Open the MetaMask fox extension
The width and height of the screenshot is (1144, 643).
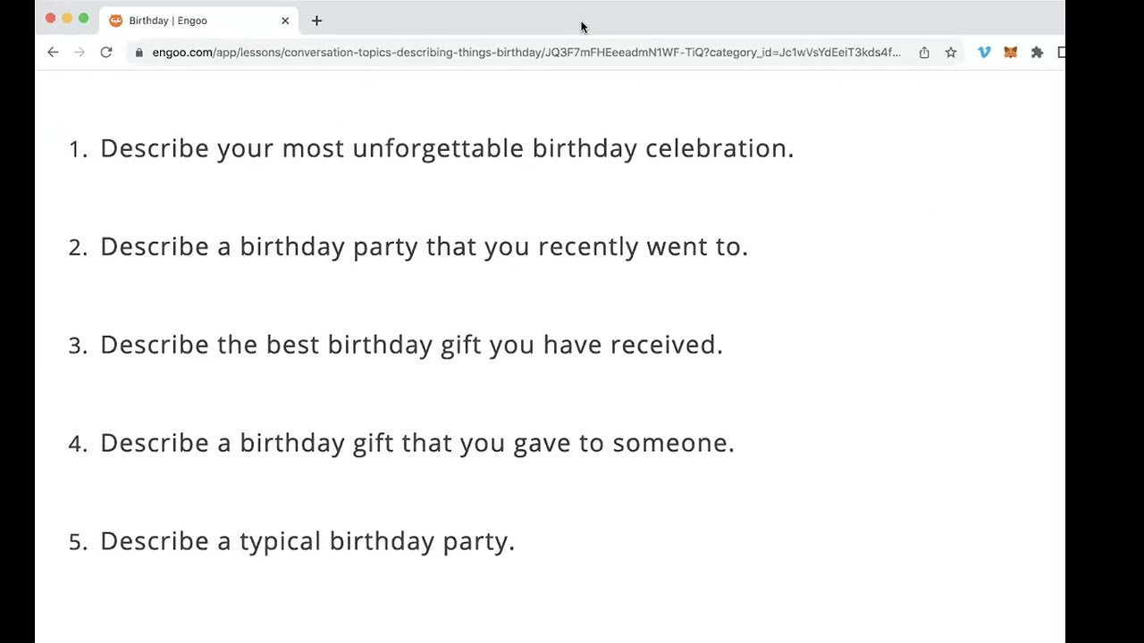point(1011,53)
